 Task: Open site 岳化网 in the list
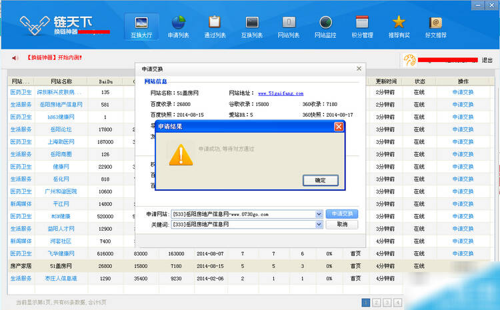[x=61, y=179]
